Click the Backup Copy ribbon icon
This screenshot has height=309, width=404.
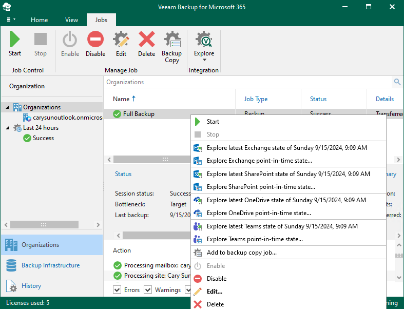[172, 39]
